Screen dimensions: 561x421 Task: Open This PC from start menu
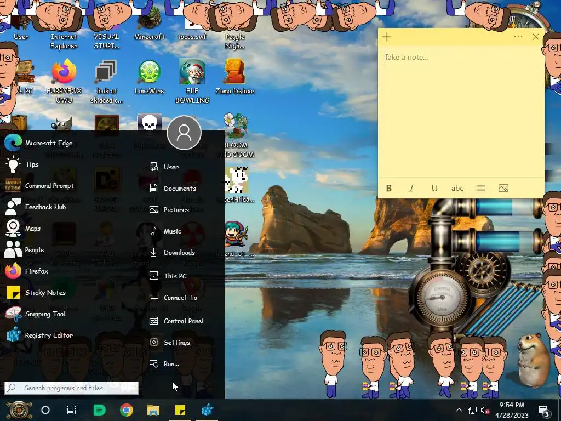coord(168,276)
